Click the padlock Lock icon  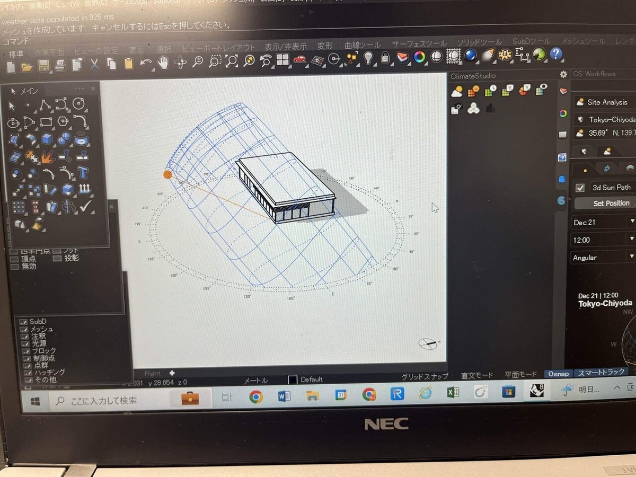click(385, 57)
